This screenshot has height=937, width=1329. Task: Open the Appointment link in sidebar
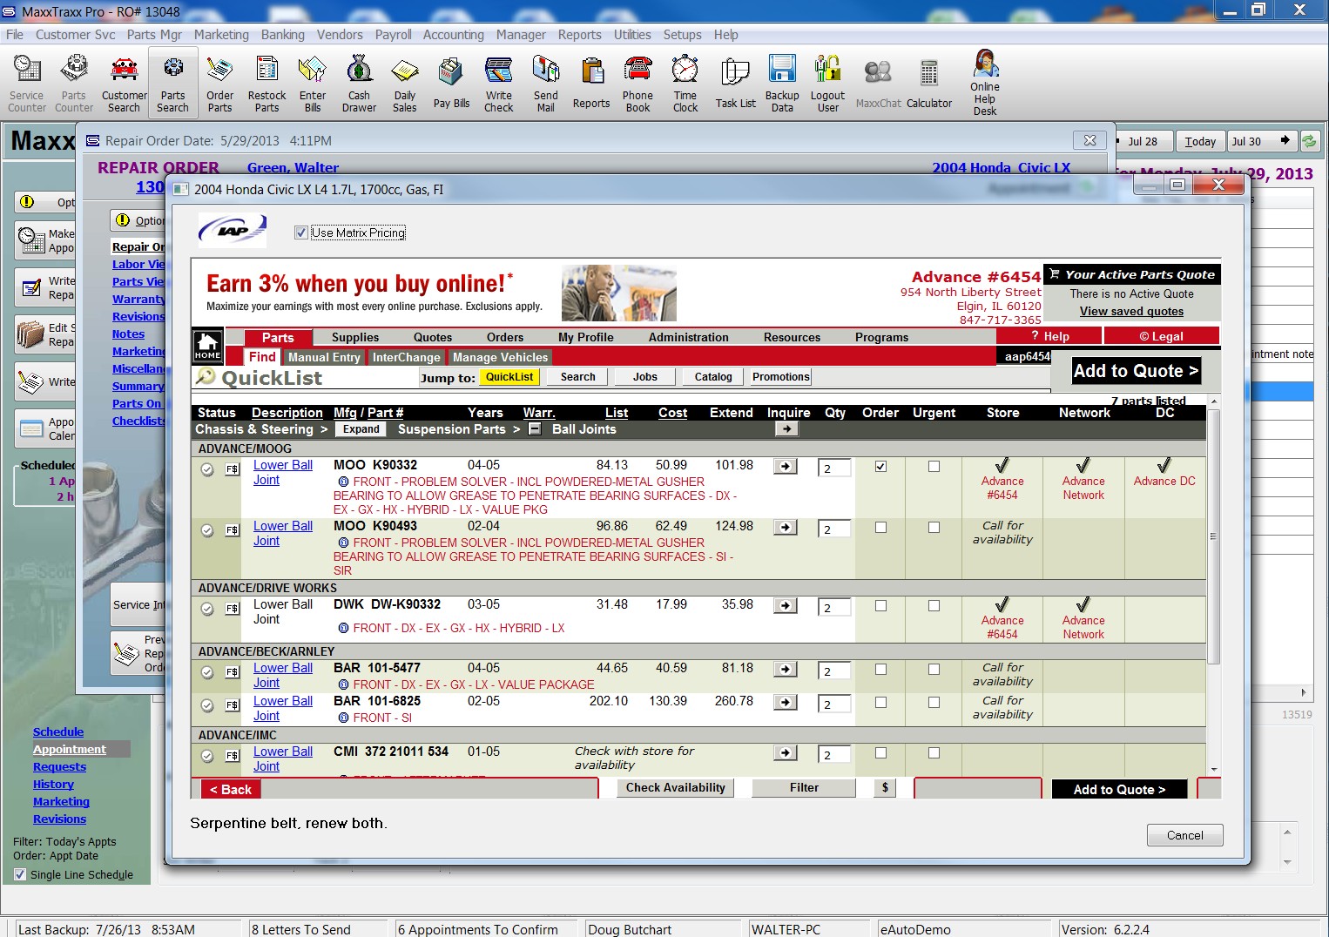[70, 750]
